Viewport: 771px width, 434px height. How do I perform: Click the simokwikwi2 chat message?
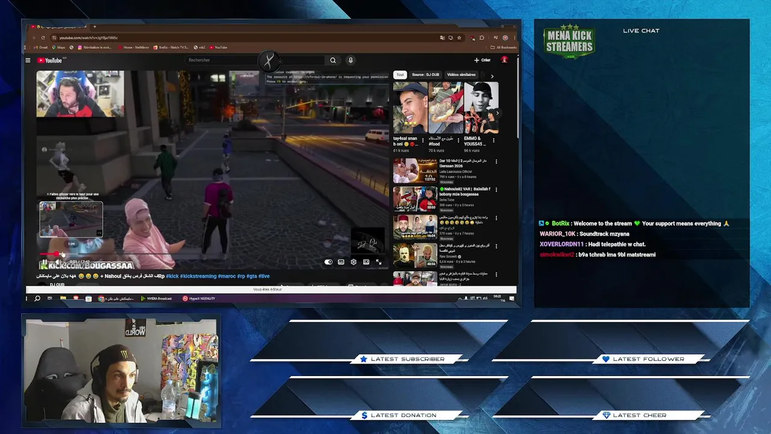[598, 254]
